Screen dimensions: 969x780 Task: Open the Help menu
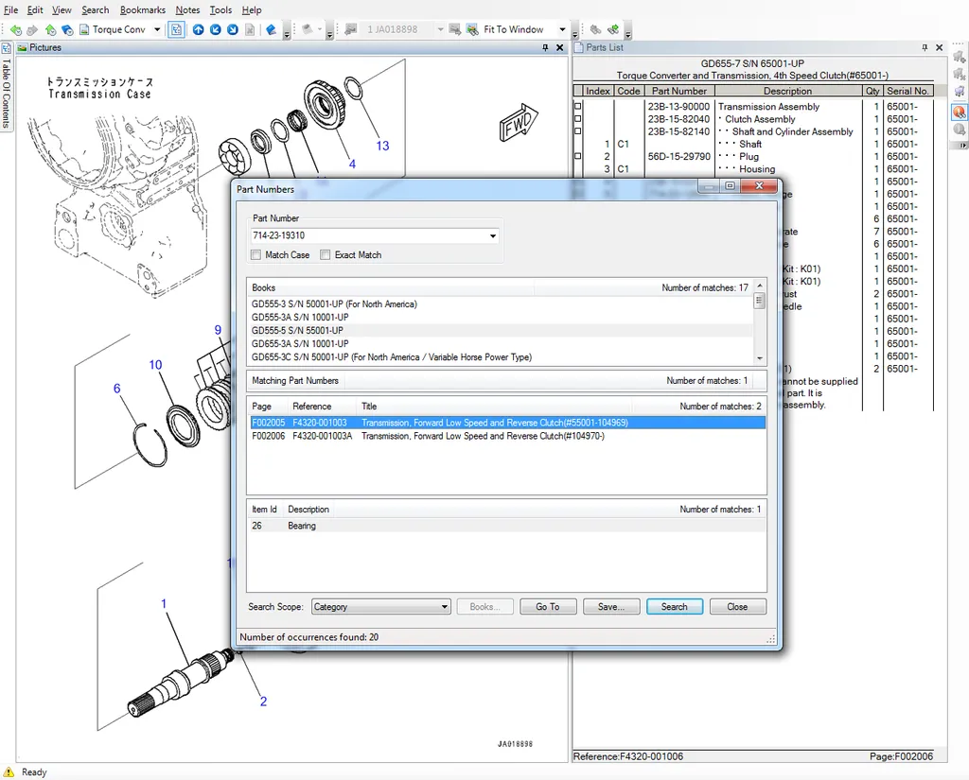(252, 9)
